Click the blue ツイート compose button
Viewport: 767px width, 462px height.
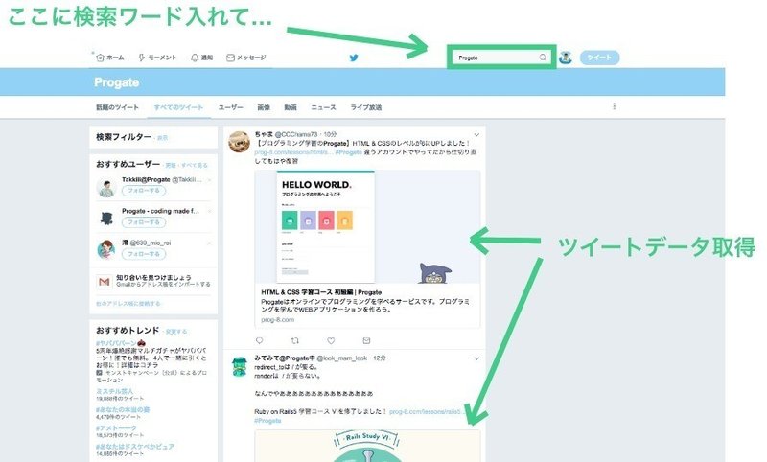point(600,58)
